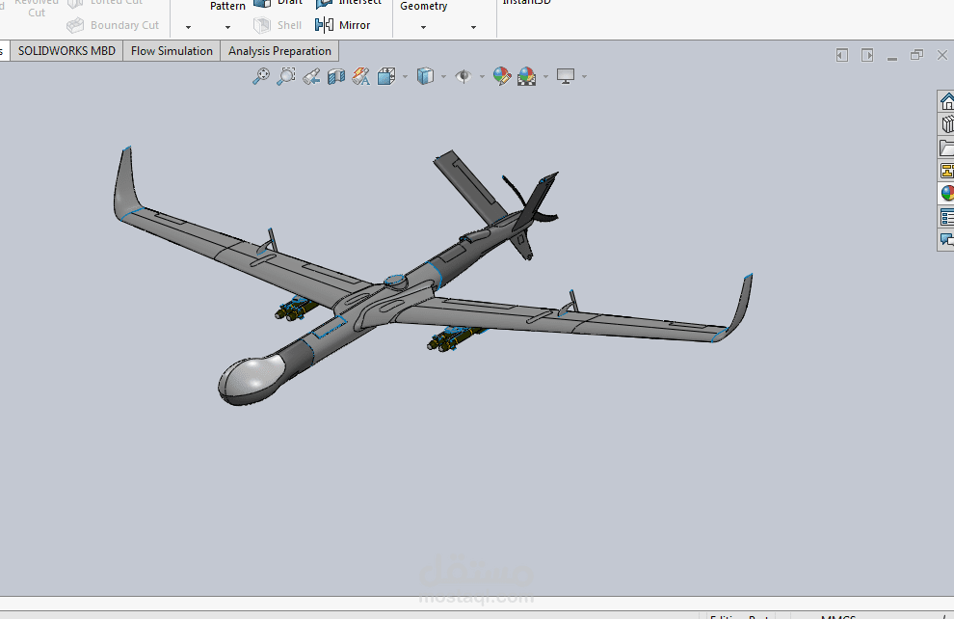Open the Edit Appearance color ball
954x619 pixels.
click(503, 76)
